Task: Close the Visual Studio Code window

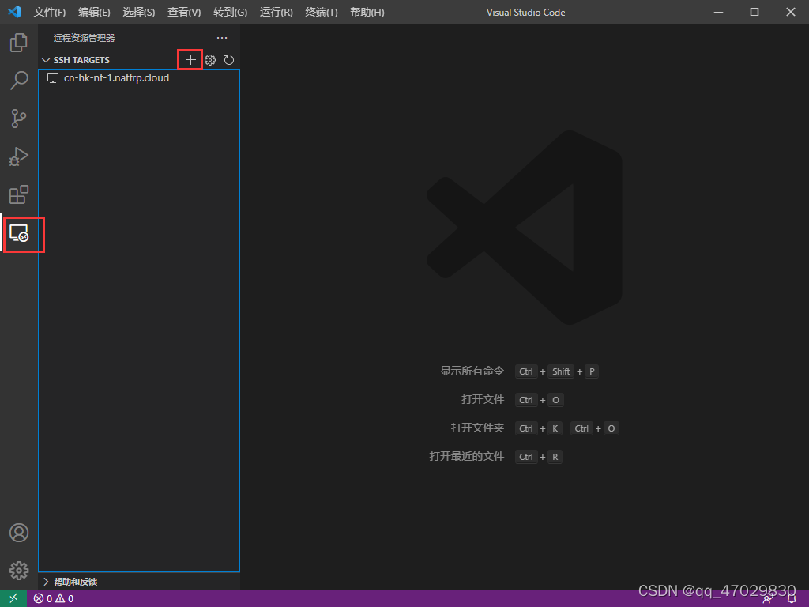Action: [x=790, y=12]
